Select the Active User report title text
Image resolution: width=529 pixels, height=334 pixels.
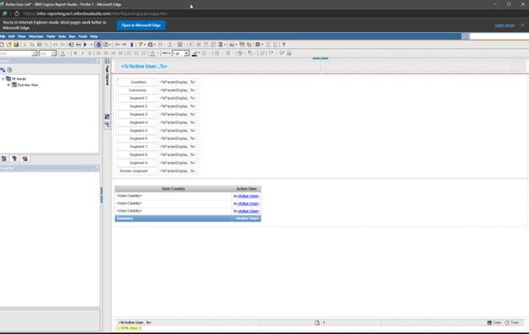coord(144,66)
